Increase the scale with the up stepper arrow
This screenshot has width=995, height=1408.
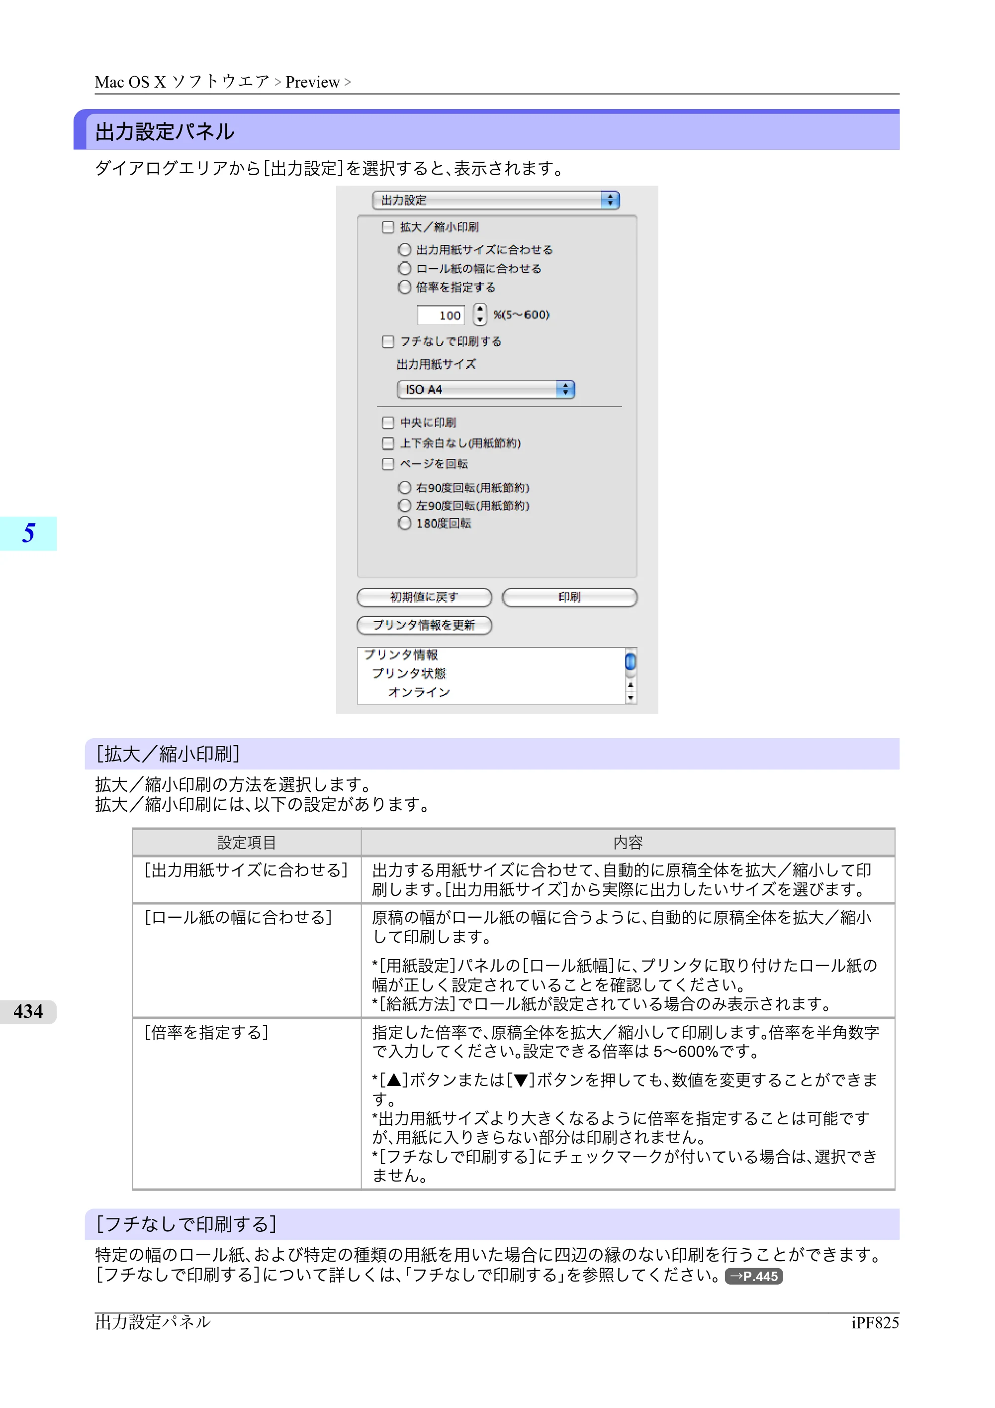coord(480,310)
